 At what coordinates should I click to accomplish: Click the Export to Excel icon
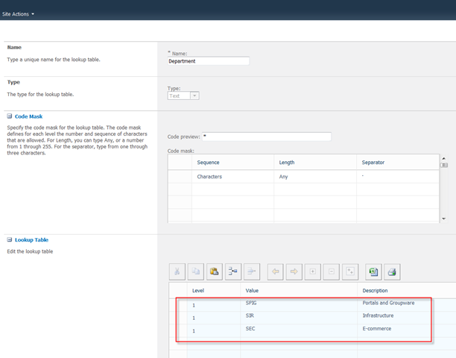coord(374,271)
